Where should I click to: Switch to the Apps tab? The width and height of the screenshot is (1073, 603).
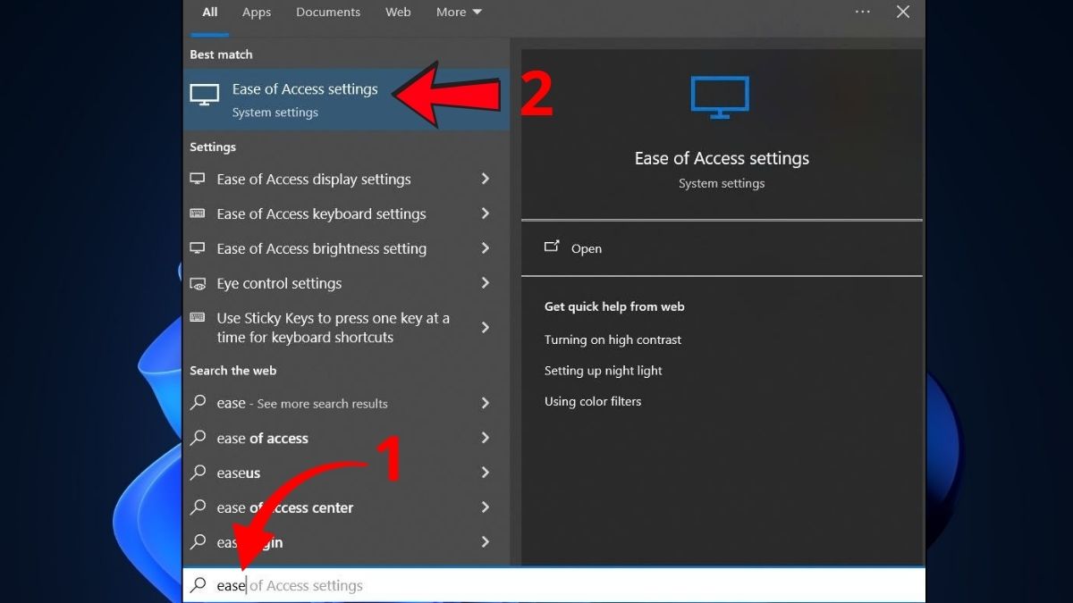click(257, 12)
